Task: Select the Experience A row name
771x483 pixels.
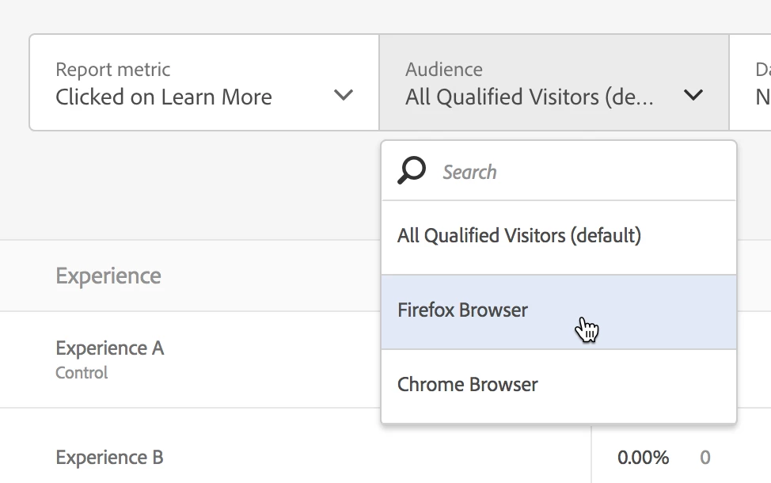Action: click(110, 348)
